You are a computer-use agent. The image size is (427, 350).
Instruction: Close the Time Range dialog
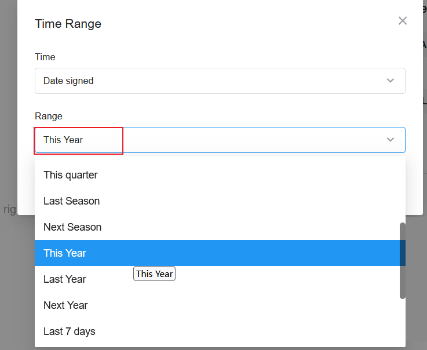(x=403, y=21)
